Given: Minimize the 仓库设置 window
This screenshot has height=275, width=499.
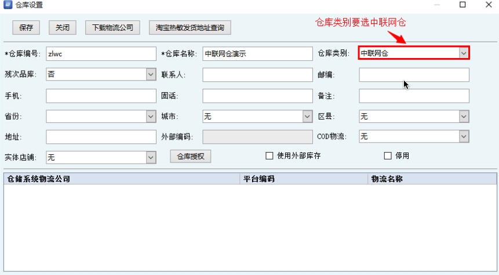Looking at the screenshot, I should (x=437, y=5).
